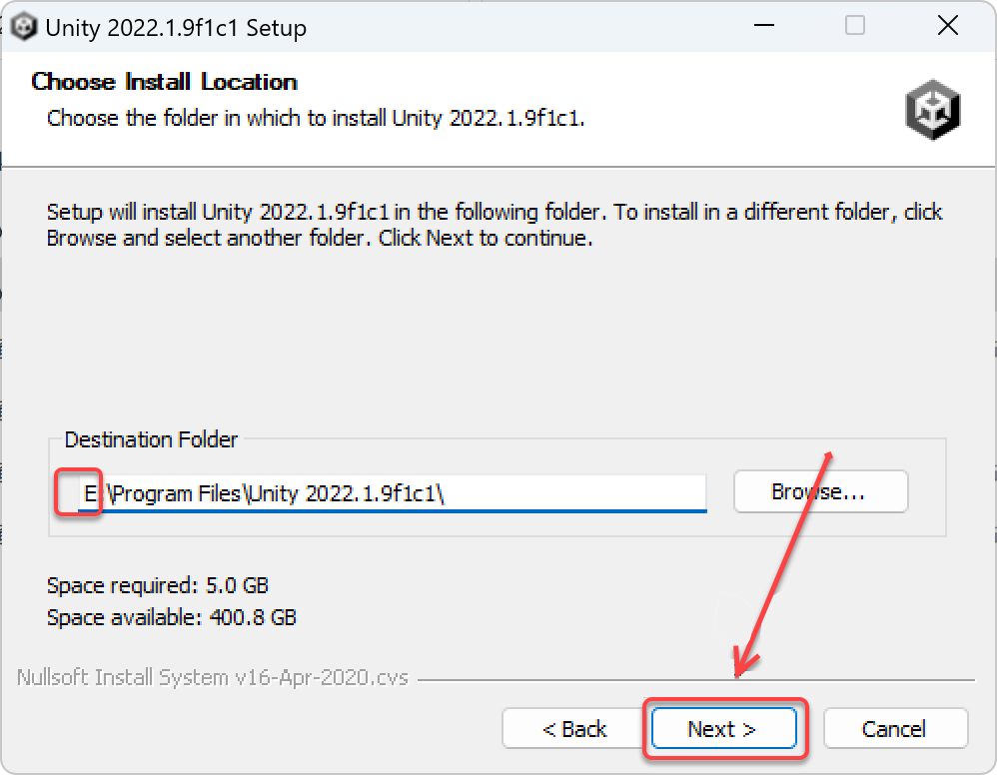Click the "Choose the folder" subtitle text

tap(316, 118)
